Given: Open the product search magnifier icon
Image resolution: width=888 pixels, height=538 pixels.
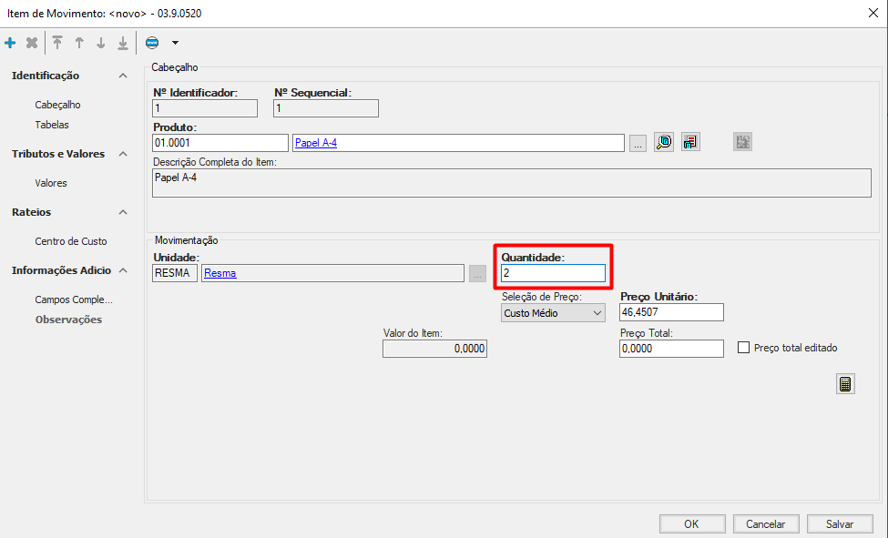Looking at the screenshot, I should 664,142.
